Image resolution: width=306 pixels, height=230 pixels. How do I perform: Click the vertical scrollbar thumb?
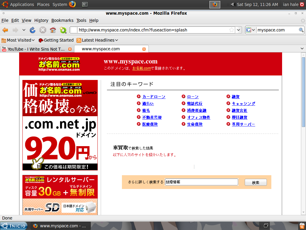303,92
